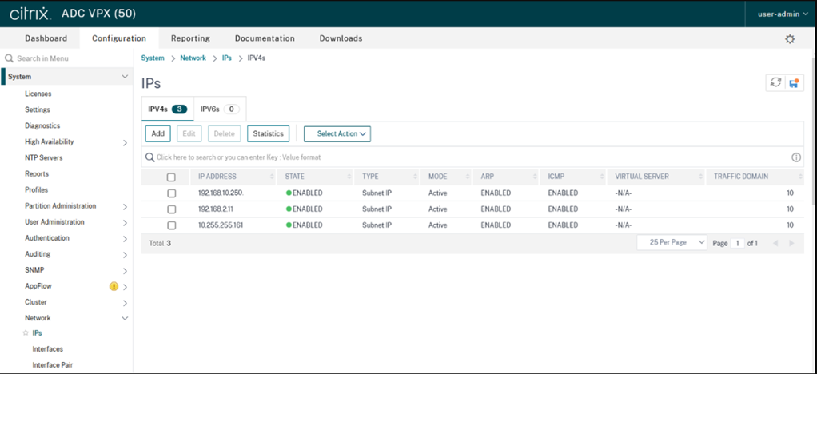The width and height of the screenshot is (817, 422).
Task: Open the 25 Per Page dropdown
Action: coord(672,242)
